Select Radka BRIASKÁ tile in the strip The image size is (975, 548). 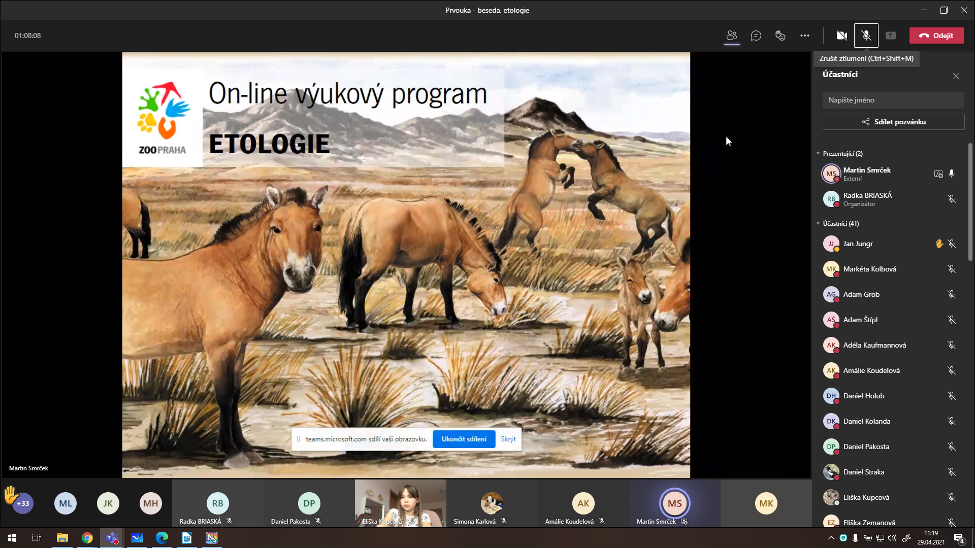click(217, 503)
